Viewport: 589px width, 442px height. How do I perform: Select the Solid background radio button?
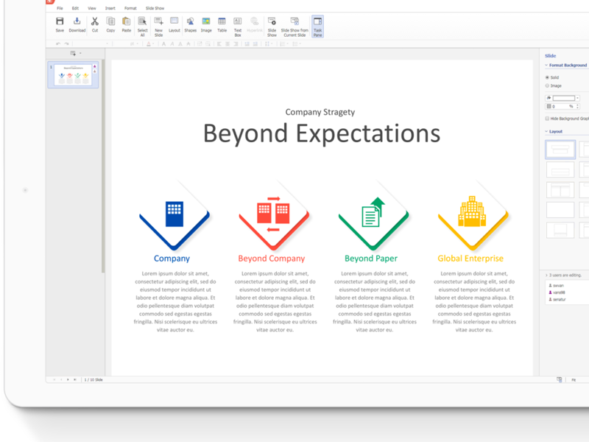tap(547, 77)
